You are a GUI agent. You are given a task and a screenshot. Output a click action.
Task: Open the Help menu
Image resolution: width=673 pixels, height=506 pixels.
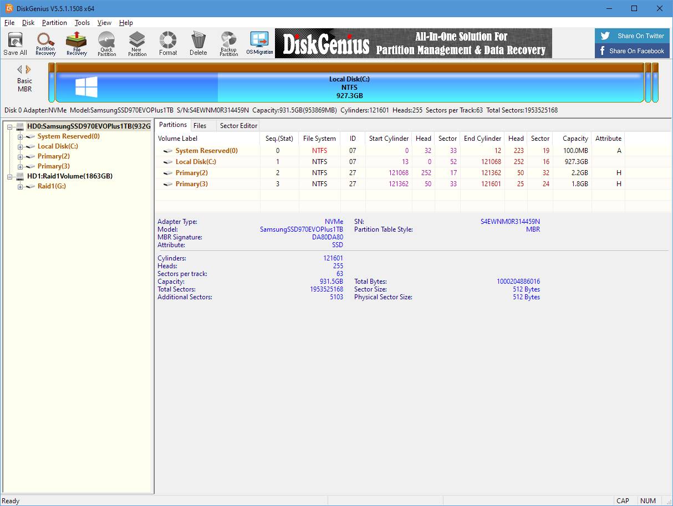coord(126,23)
